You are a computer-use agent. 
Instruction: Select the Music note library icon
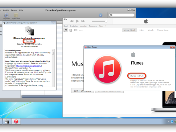point(66,30)
